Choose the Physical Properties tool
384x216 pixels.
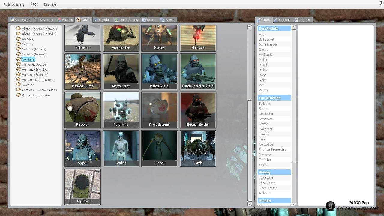pyautogui.click(x=274, y=149)
